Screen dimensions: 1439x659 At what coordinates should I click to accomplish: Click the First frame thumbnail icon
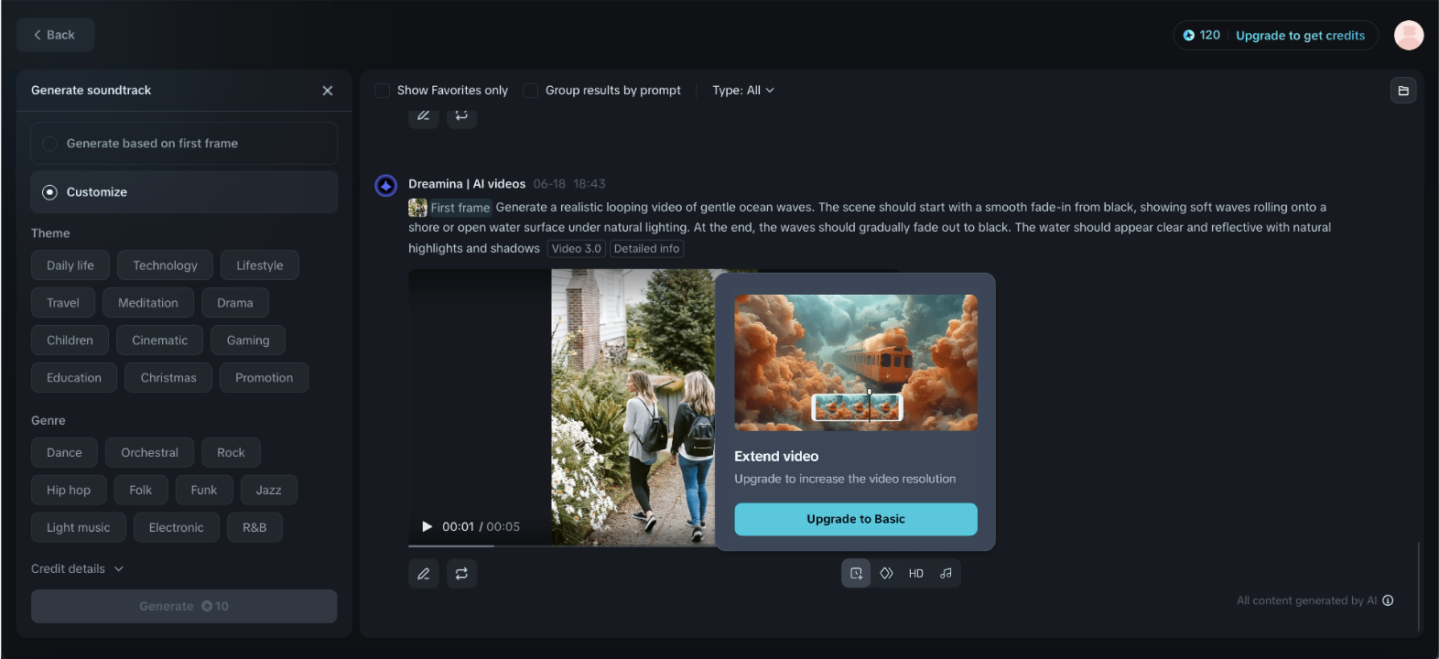click(x=417, y=208)
